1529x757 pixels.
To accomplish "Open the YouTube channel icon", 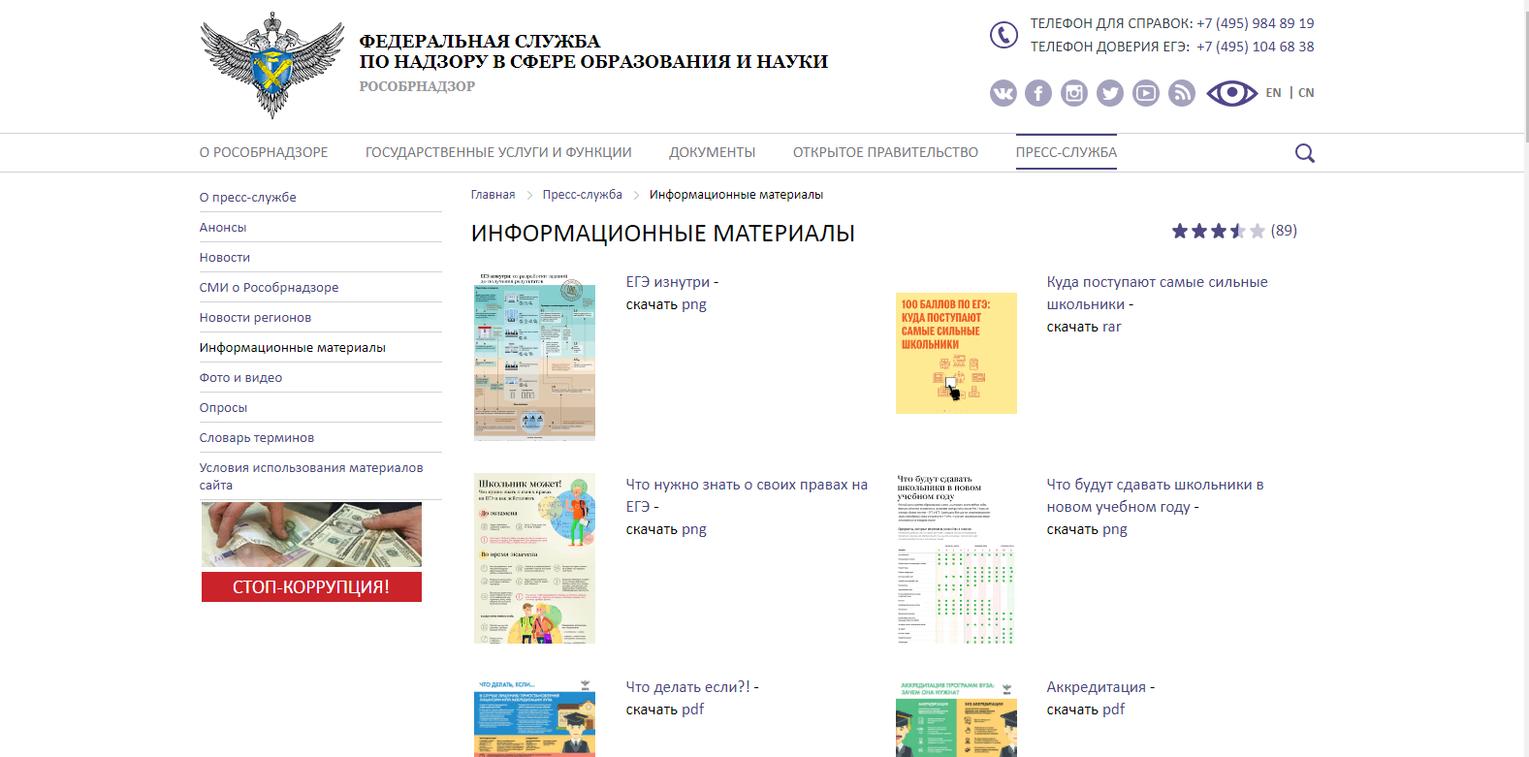I will point(1146,93).
